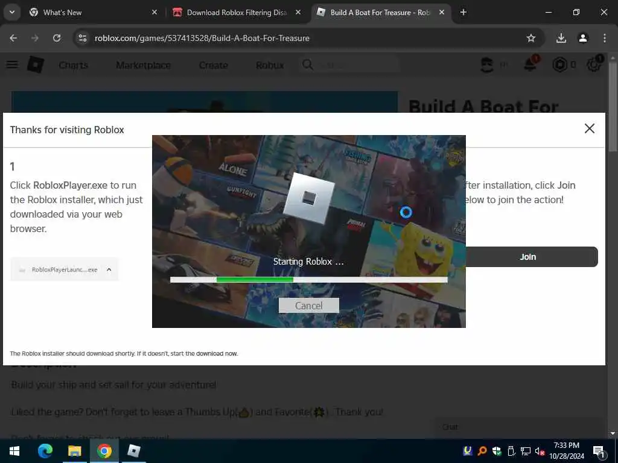The width and height of the screenshot is (618, 463).
Task: Open Roblox avatar profile icon
Action: 487,65
